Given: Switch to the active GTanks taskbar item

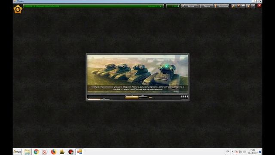Looking at the screenshot, I should point(79,152).
